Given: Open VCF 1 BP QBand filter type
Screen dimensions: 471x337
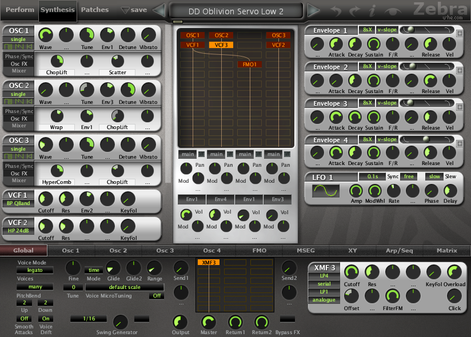Looking at the screenshot, I should click(x=18, y=203).
